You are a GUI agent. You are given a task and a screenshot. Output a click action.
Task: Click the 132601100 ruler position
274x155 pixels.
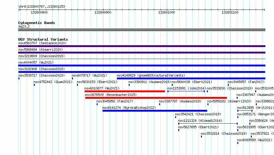click(x=230, y=12)
